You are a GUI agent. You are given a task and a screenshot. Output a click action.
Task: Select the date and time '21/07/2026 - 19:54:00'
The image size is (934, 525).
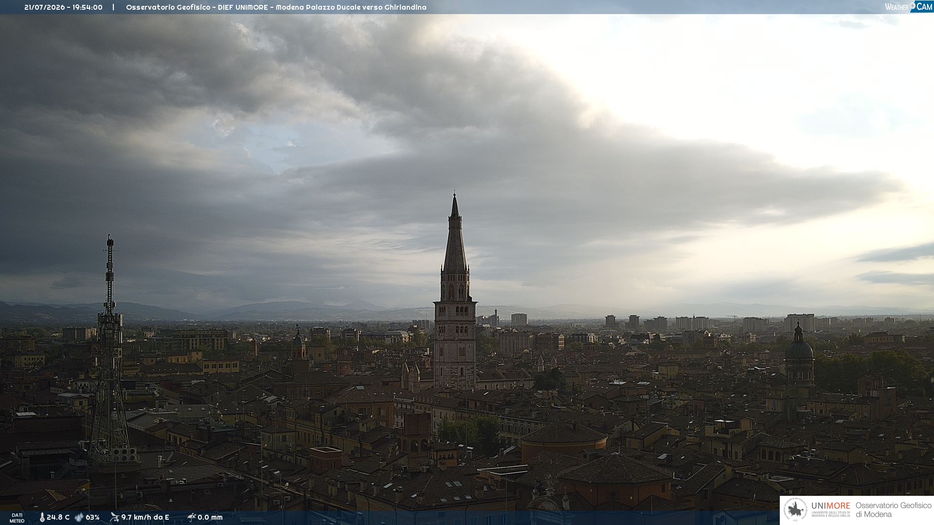click(63, 7)
